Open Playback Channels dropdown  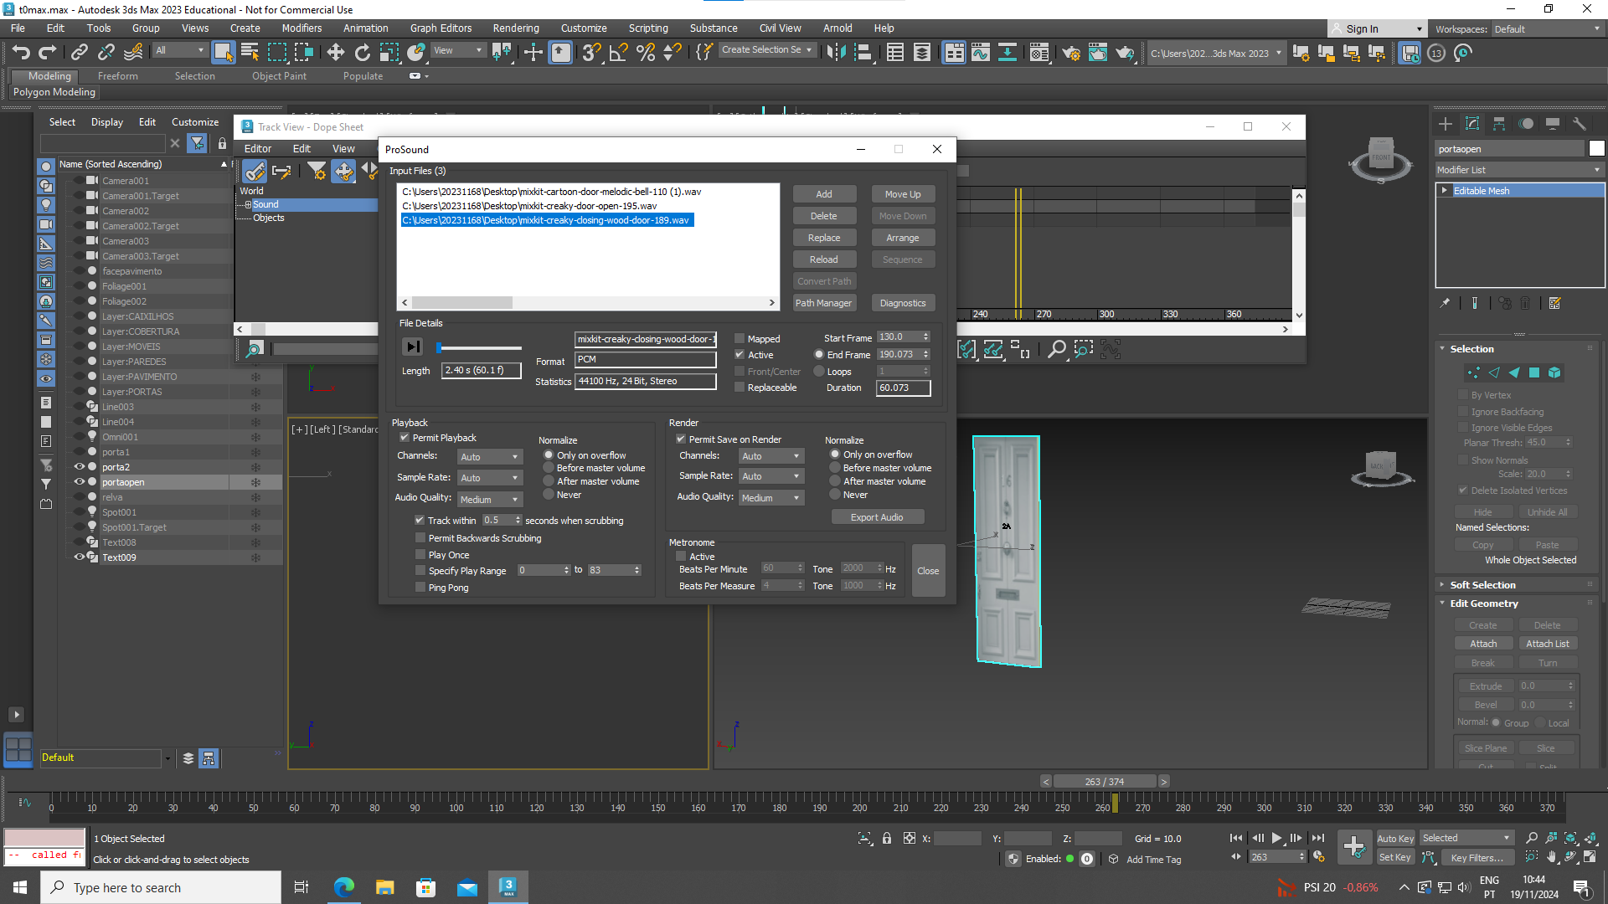tap(490, 457)
